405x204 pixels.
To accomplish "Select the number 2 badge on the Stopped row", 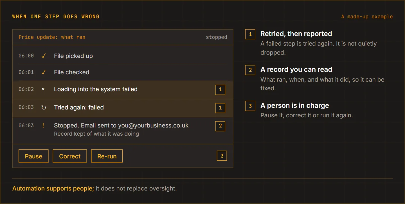I will pos(220,126).
